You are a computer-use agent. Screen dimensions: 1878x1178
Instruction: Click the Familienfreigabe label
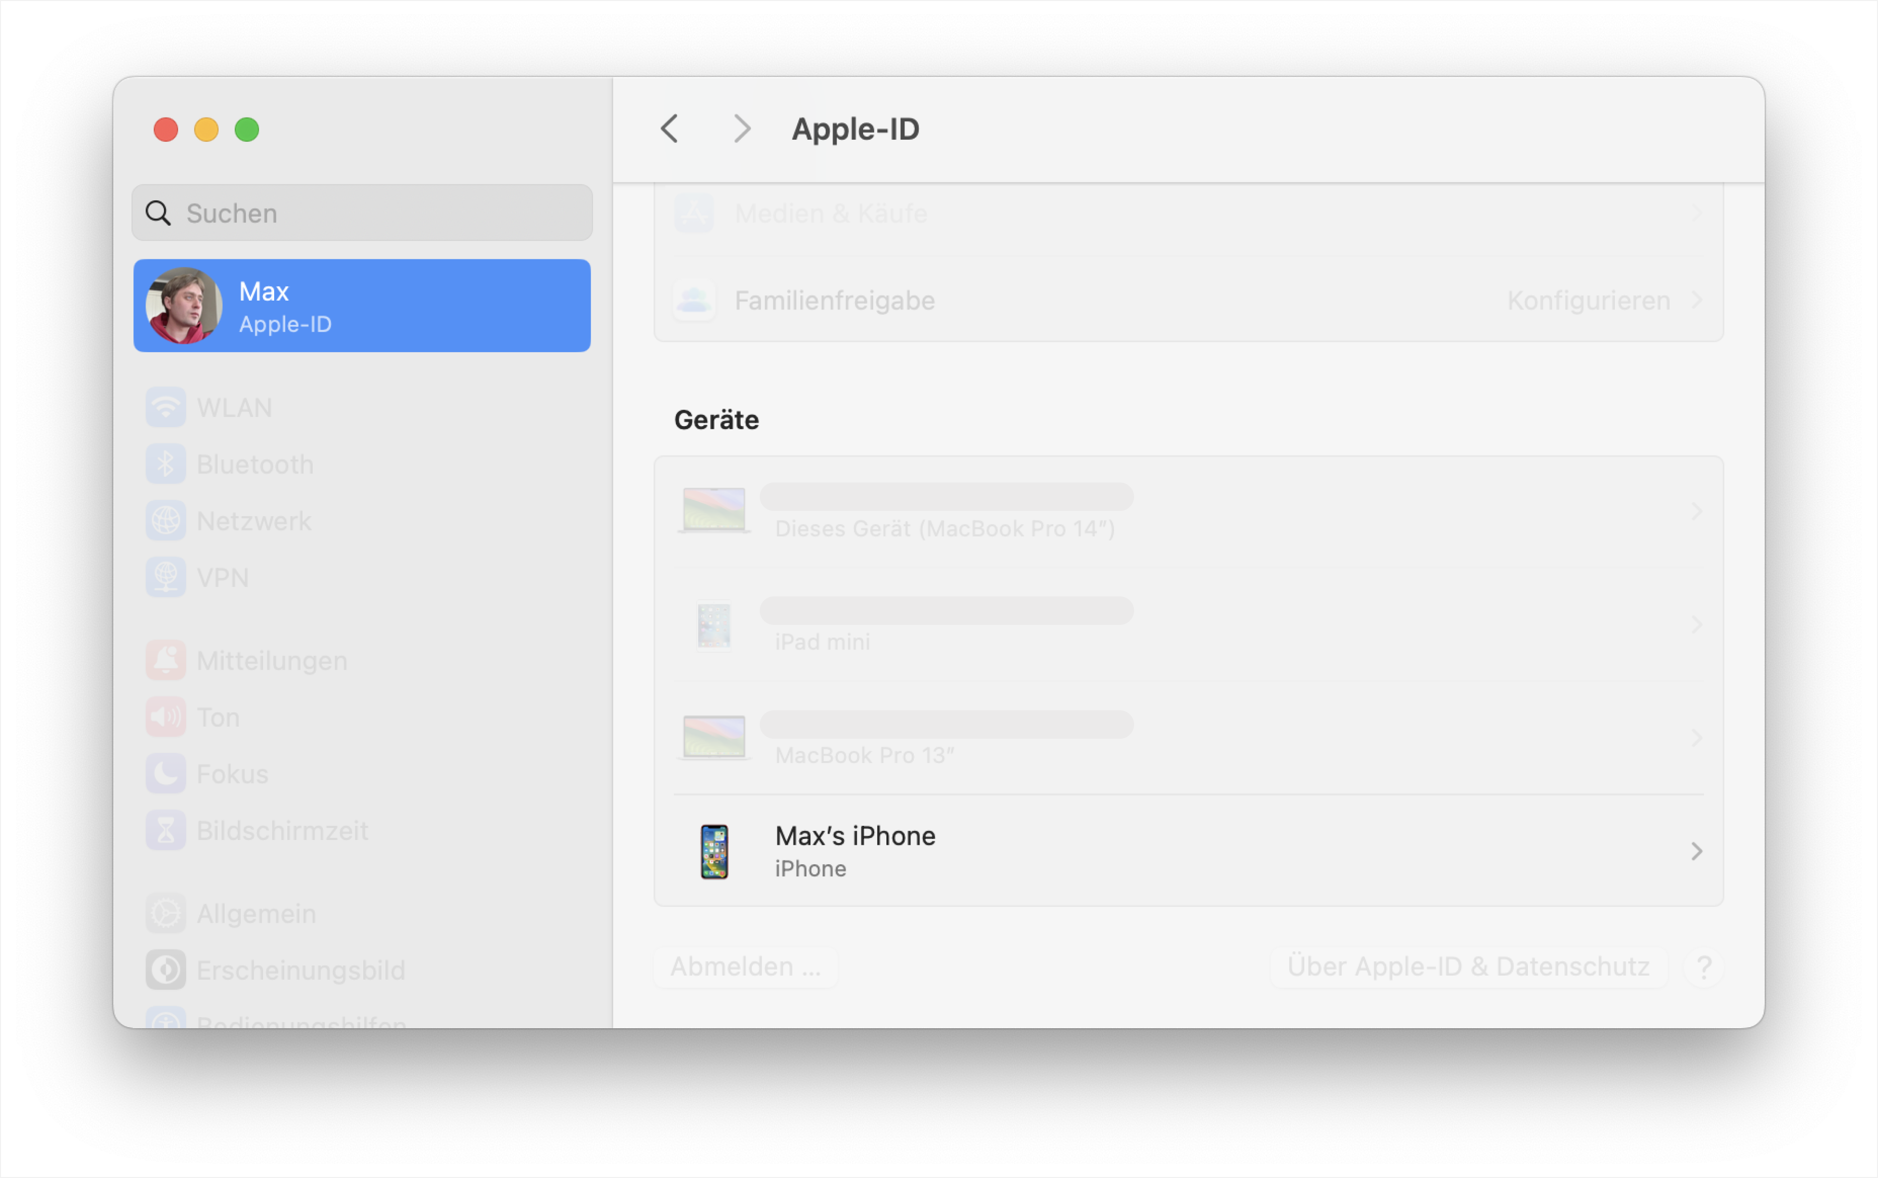click(x=834, y=301)
